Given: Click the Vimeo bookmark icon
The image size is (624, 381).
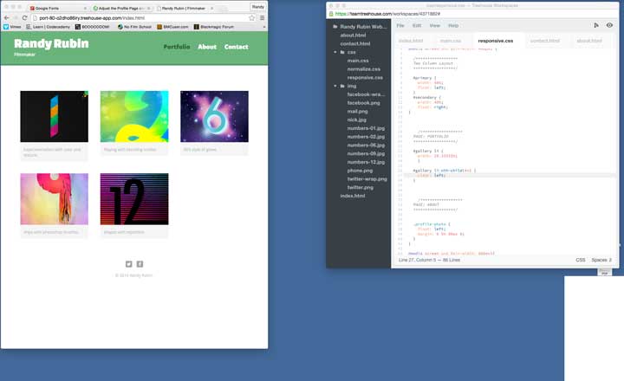Looking at the screenshot, I should coord(7,27).
